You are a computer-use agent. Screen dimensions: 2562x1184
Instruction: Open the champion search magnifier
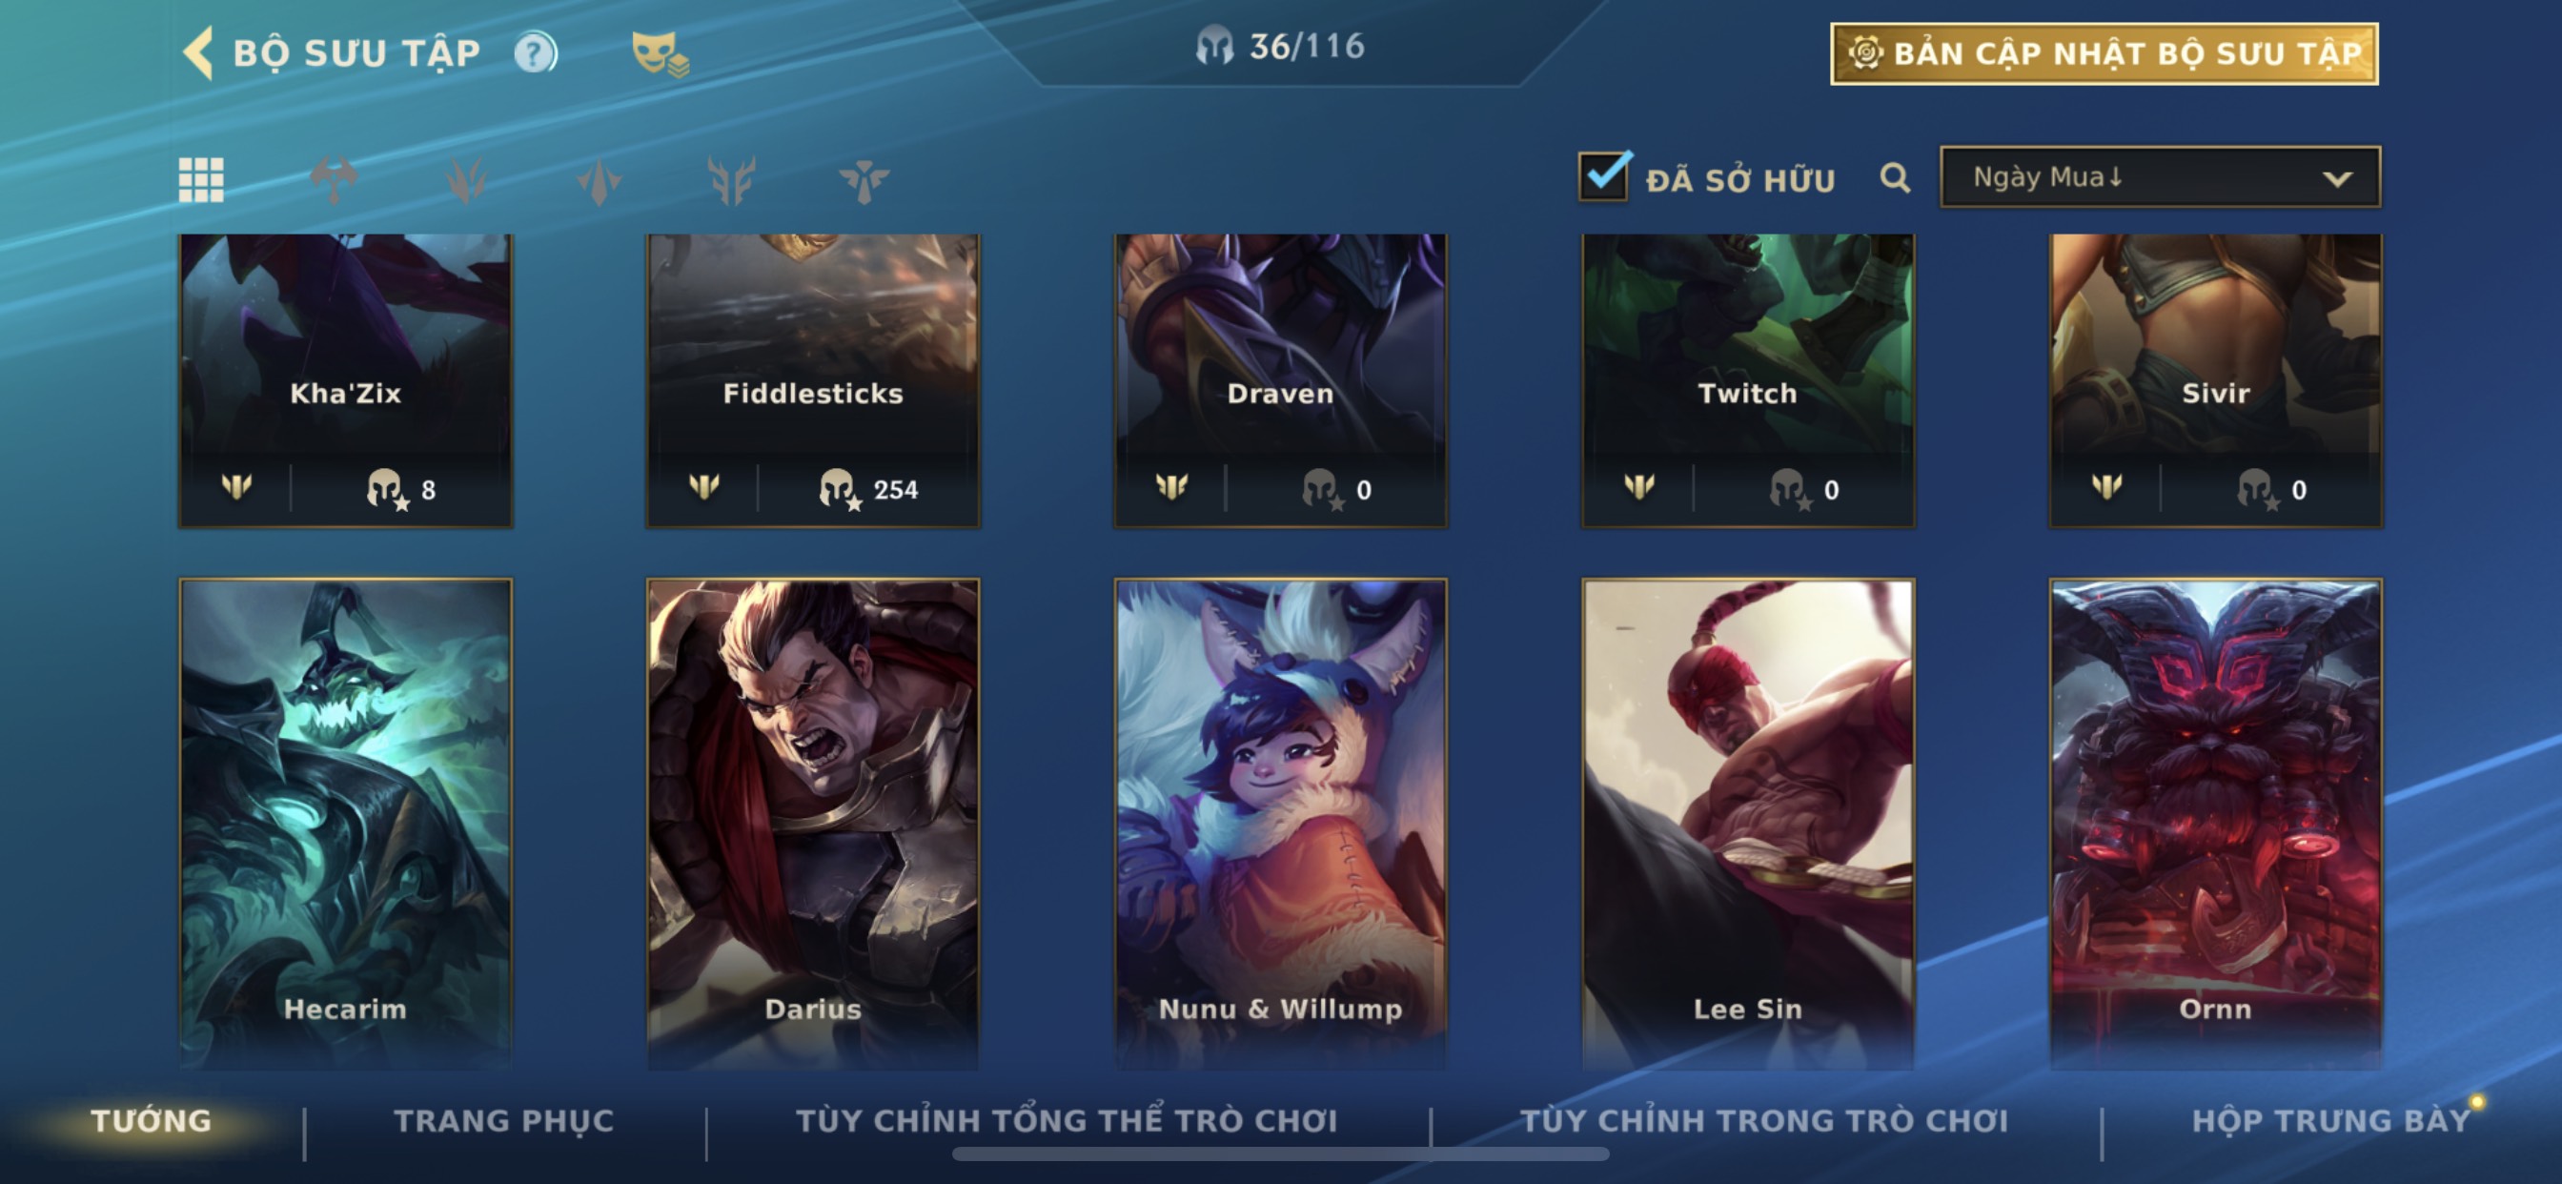1895,178
